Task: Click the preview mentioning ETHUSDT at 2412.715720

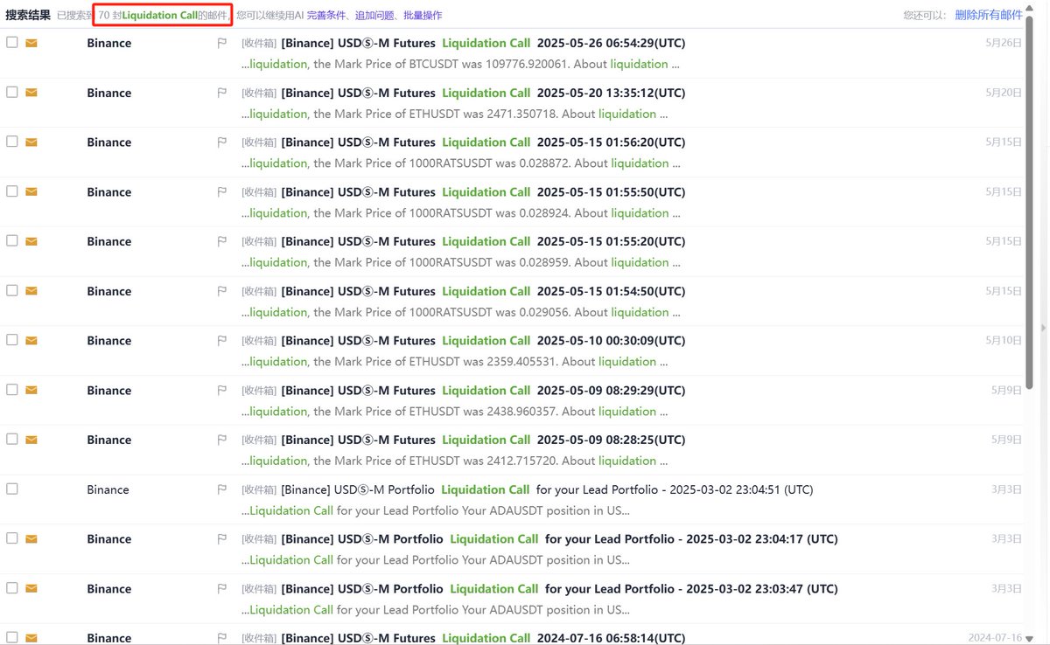Action: [454, 461]
